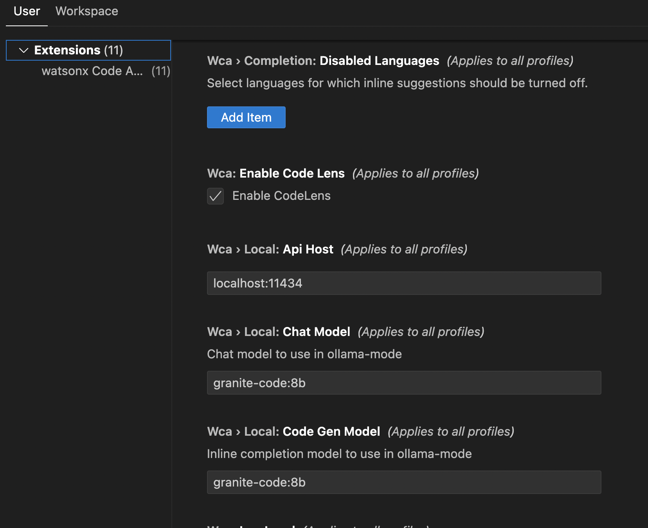Screen dimensions: 648x528
Task: Select Extensions (11) in the settings tree
Action: tap(88, 50)
